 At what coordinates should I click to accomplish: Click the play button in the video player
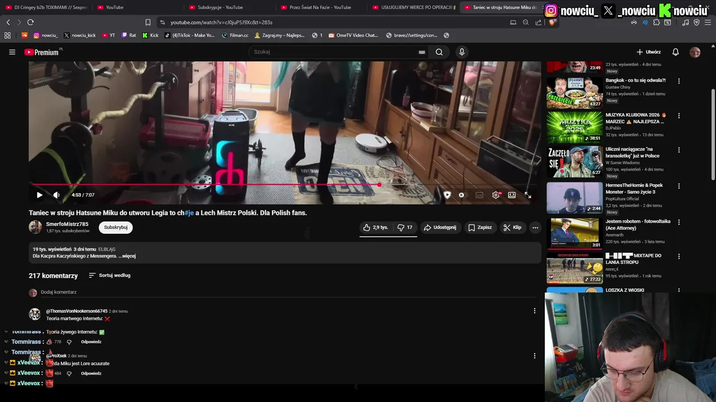pyautogui.click(x=39, y=195)
